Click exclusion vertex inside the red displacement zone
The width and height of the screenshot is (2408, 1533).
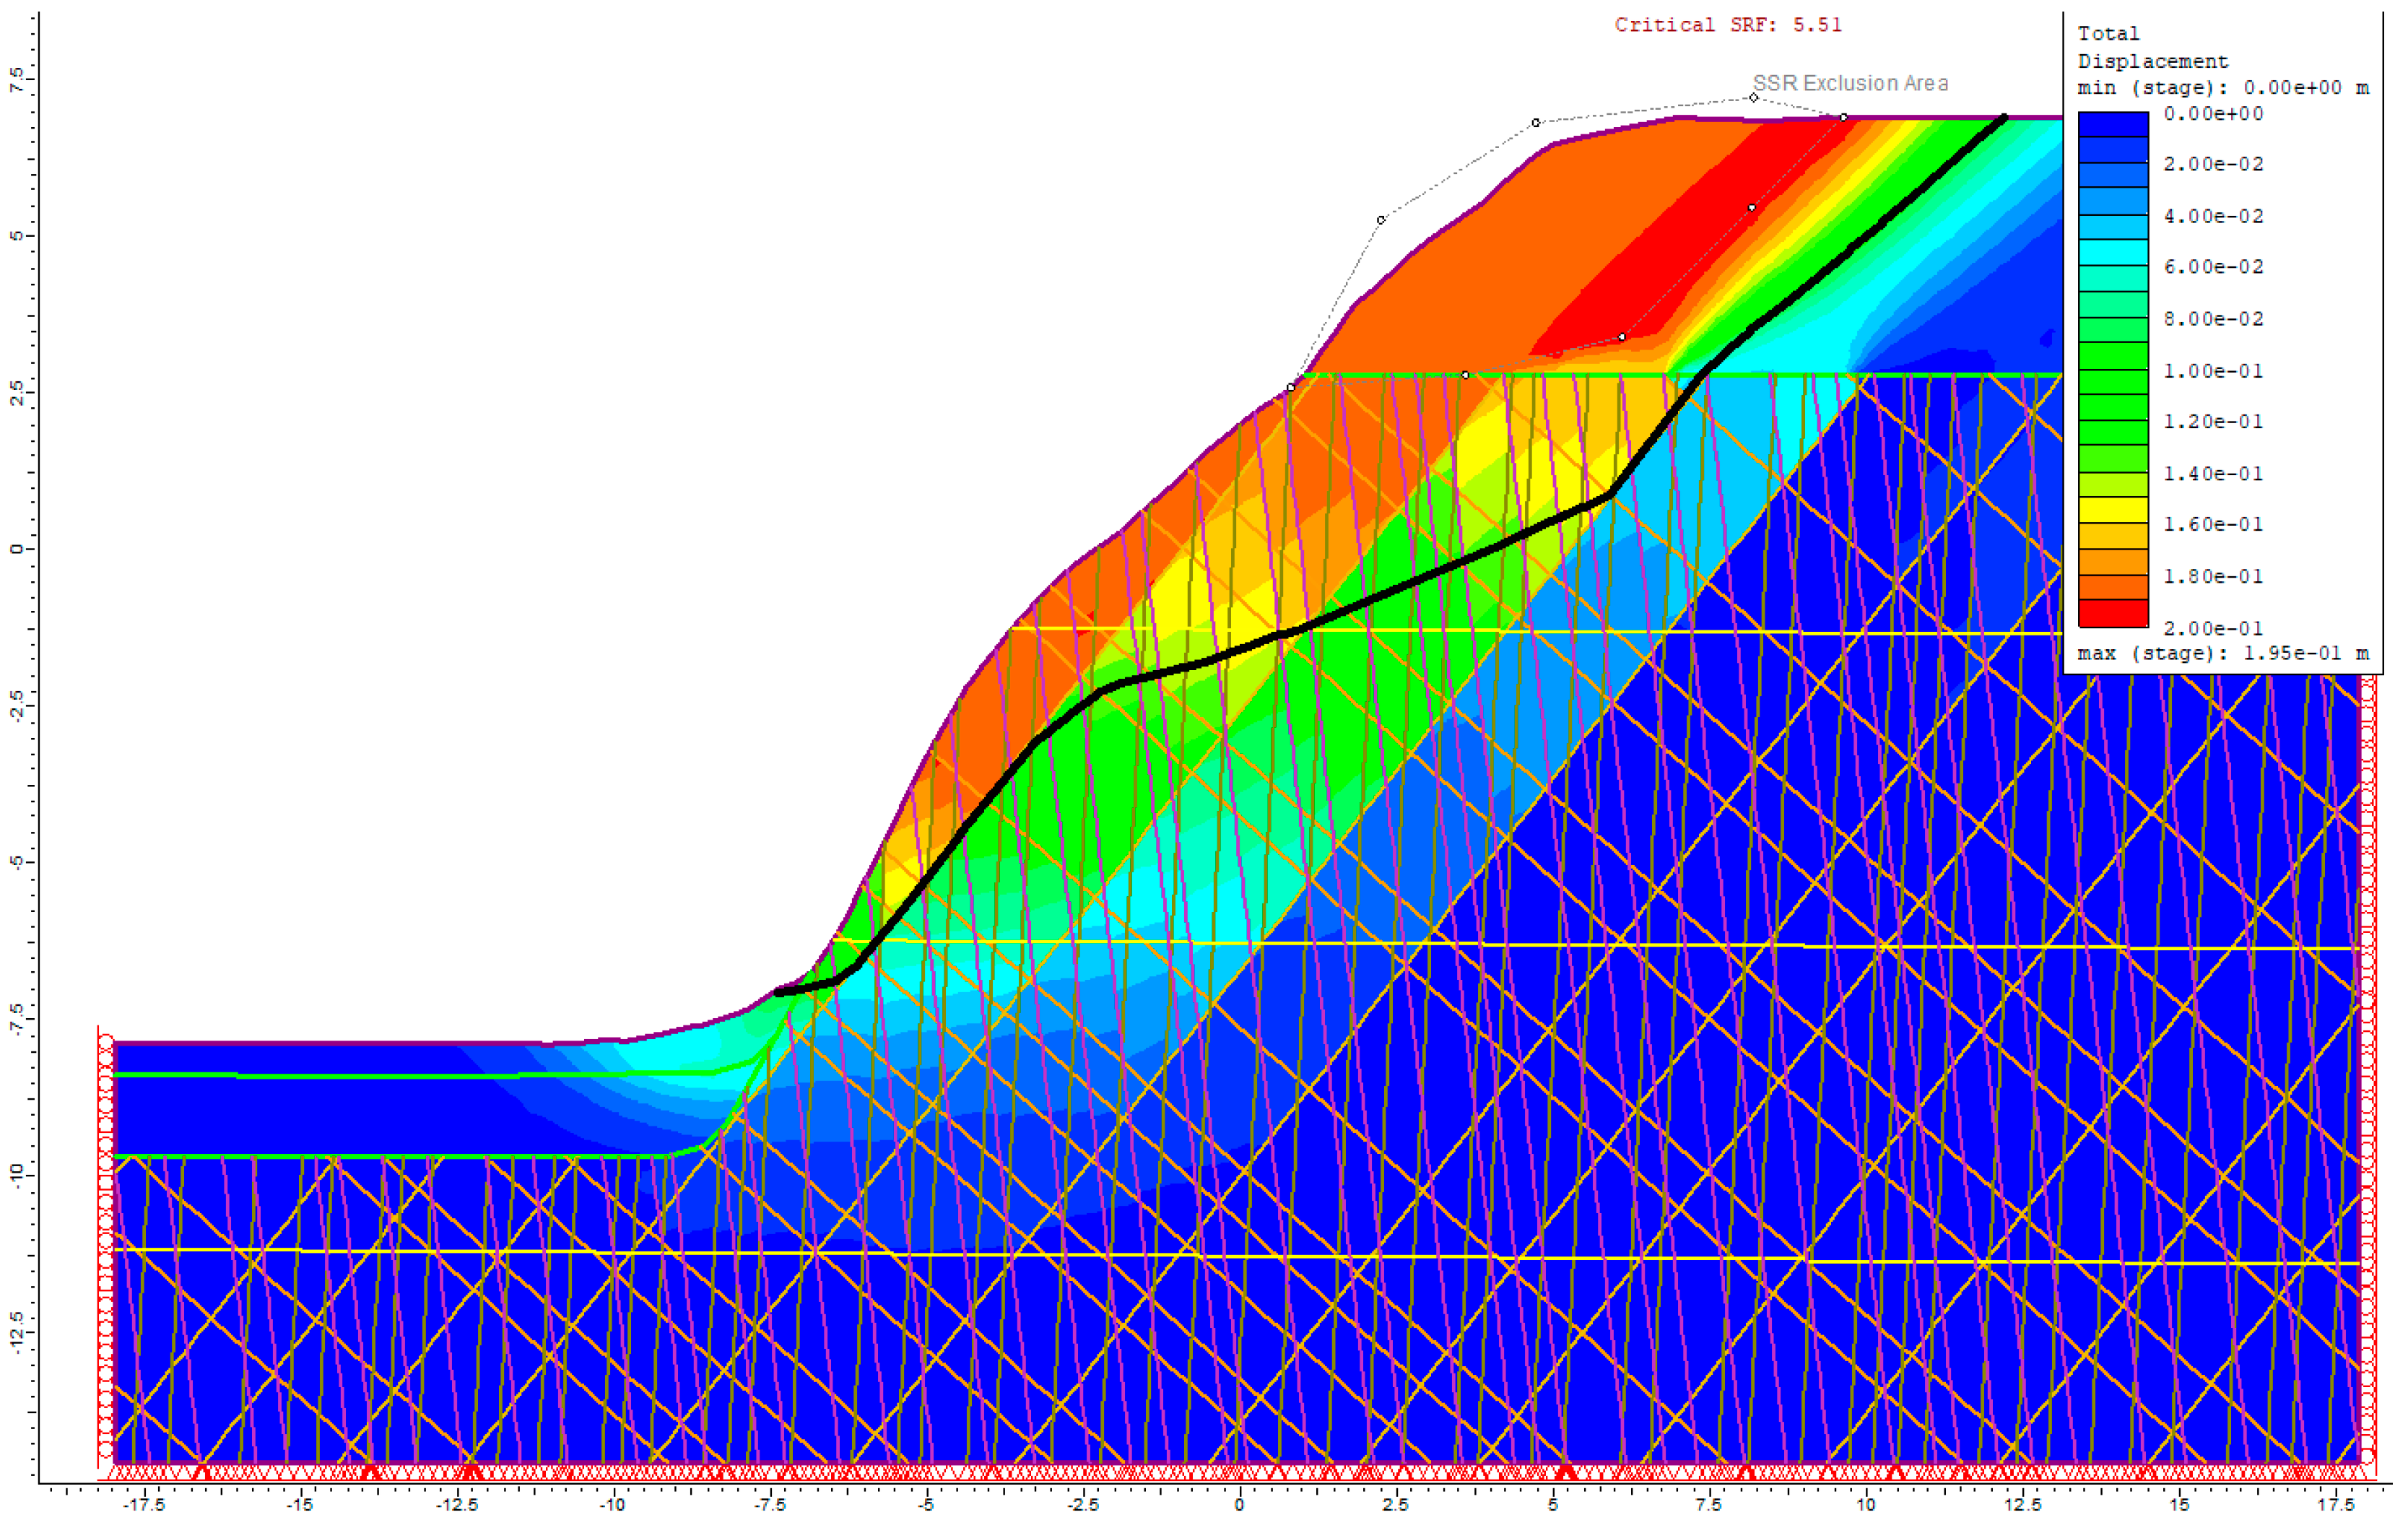1751,208
